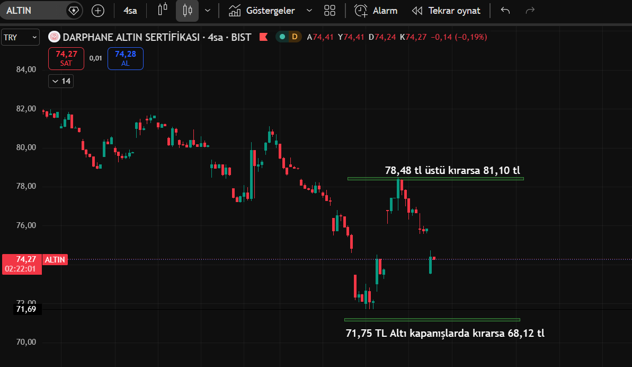Click the red ALTIN price line tag
This screenshot has width=632, height=367.
click(x=55, y=260)
